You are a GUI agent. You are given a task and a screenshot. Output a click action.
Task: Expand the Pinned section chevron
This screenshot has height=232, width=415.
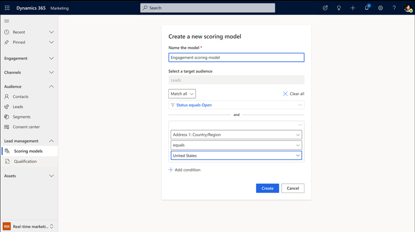click(52, 42)
